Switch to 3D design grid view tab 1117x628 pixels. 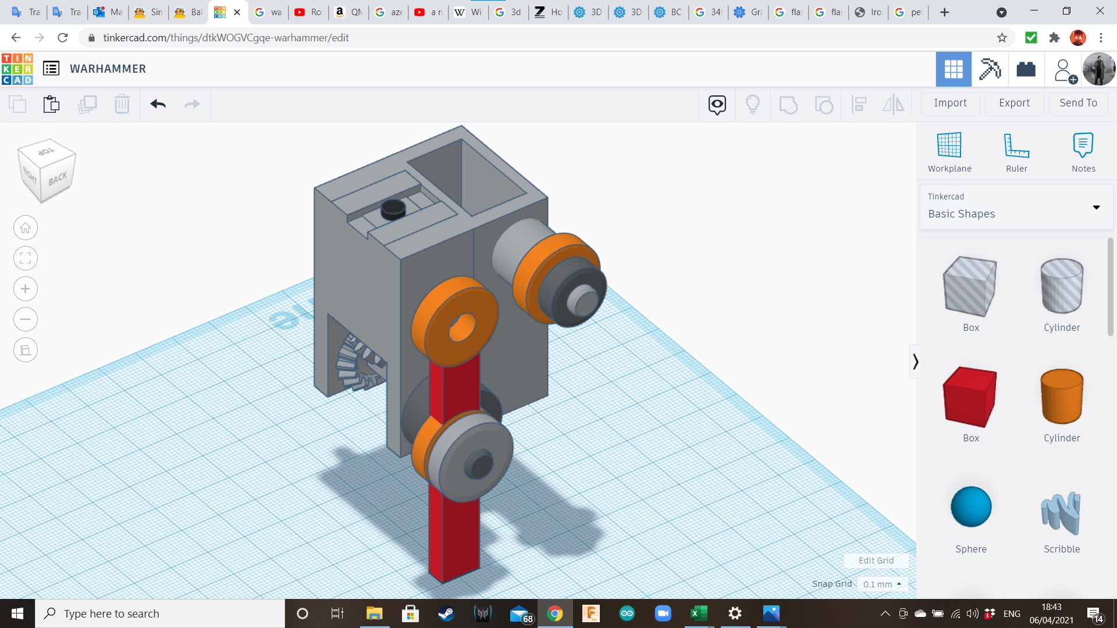pos(954,69)
